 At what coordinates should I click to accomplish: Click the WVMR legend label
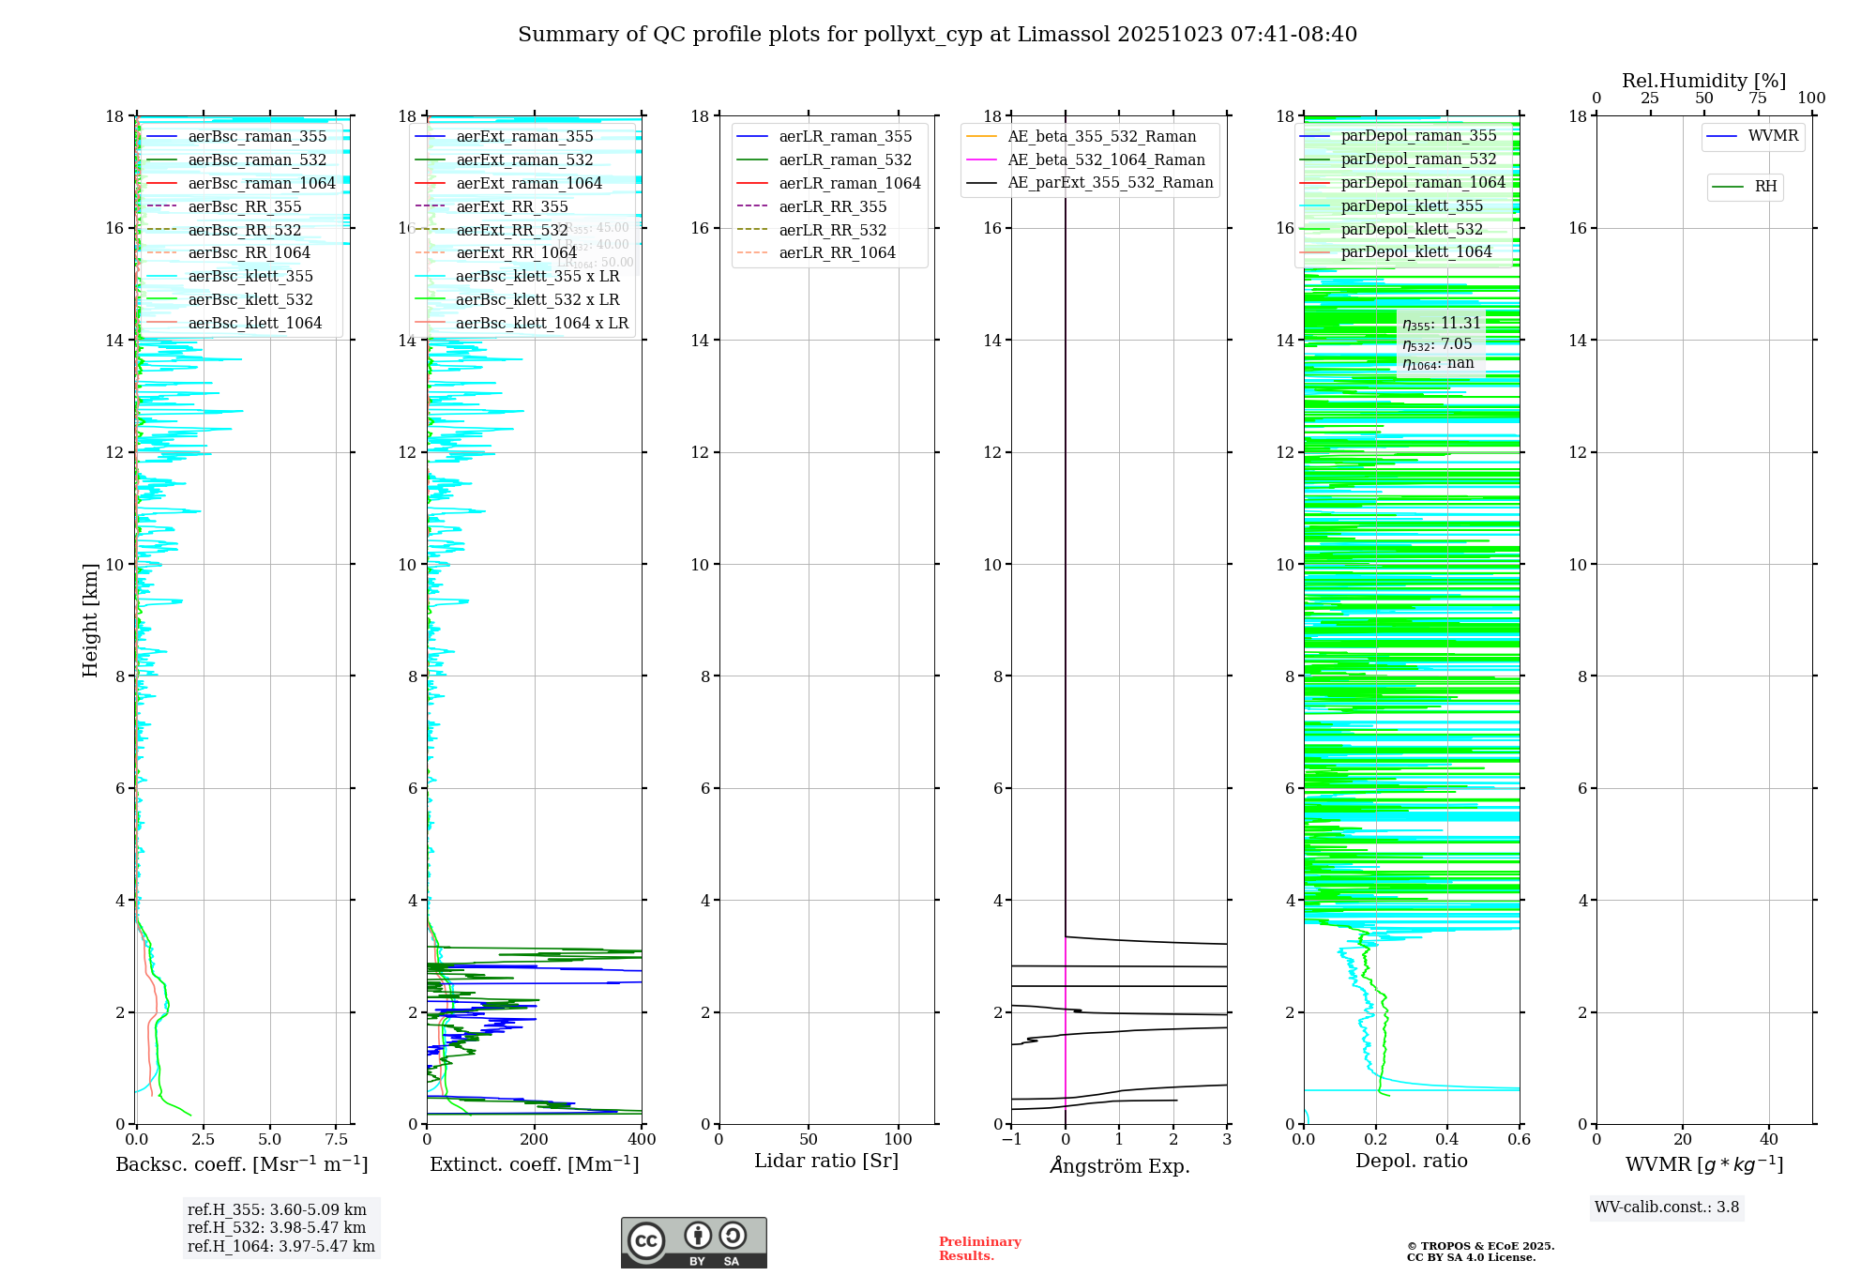[1773, 136]
